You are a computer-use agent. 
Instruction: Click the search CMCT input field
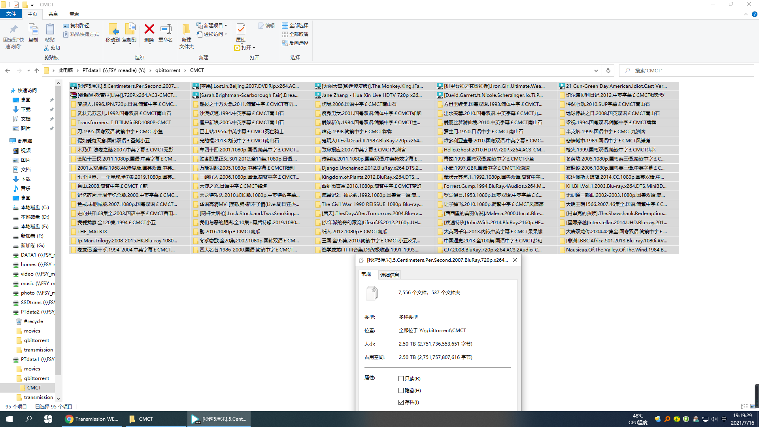(x=688, y=70)
